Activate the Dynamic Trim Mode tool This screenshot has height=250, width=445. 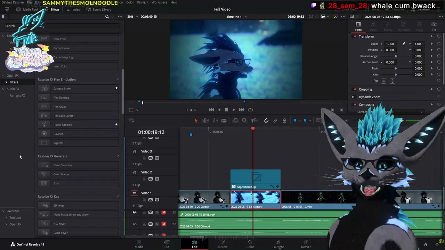[215, 120]
